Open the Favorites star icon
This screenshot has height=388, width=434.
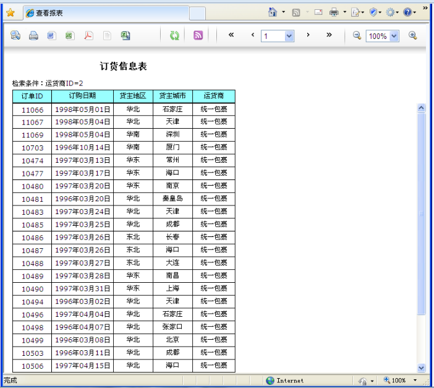(11, 12)
